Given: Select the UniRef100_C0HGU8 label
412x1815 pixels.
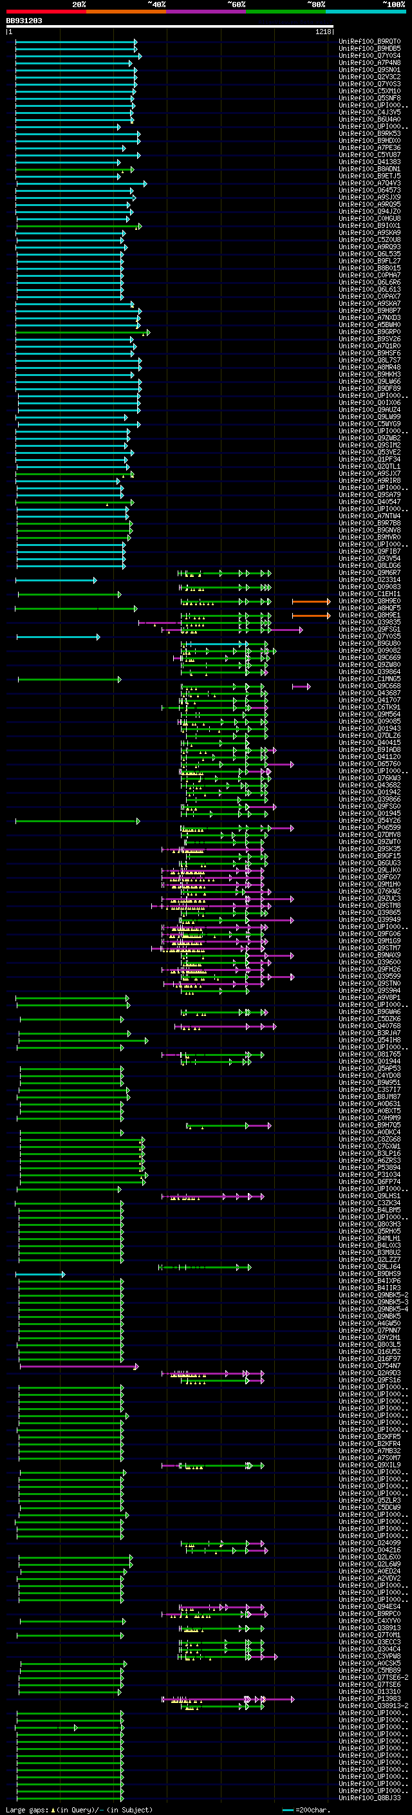Looking at the screenshot, I should [x=370, y=218].
